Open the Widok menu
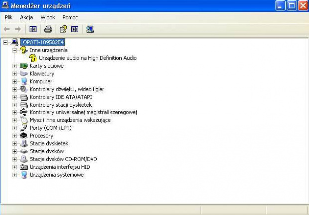This screenshot has height=215, width=309. [48, 17]
